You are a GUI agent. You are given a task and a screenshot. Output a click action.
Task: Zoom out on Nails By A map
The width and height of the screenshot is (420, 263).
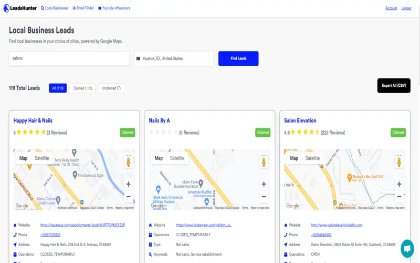pos(264,196)
